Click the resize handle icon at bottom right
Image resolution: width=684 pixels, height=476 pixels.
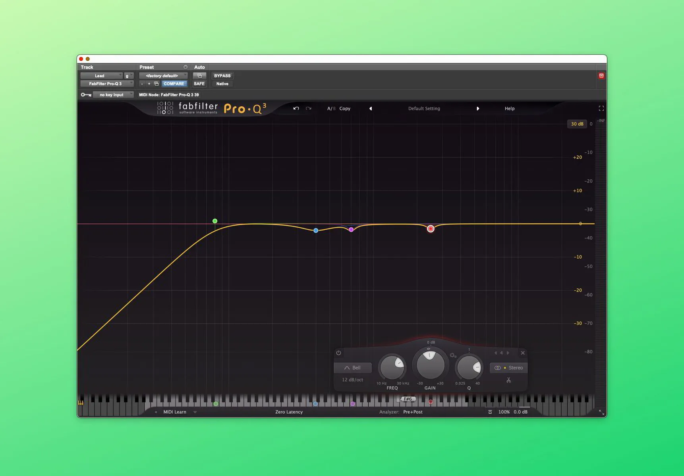coord(601,413)
